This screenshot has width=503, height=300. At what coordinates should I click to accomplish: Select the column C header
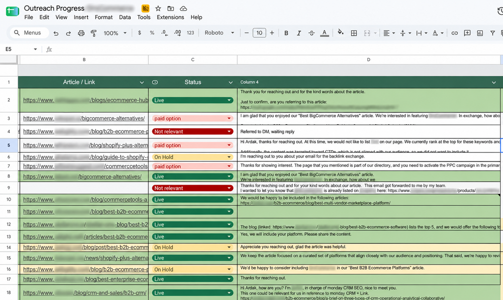(193, 59)
